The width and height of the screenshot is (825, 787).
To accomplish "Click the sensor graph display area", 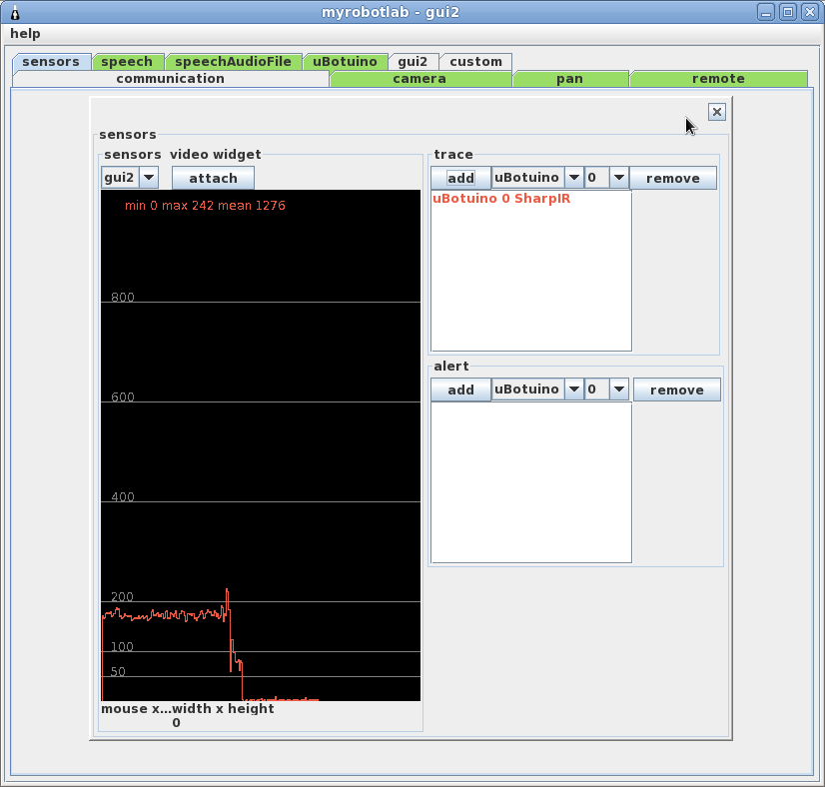I will (261, 445).
